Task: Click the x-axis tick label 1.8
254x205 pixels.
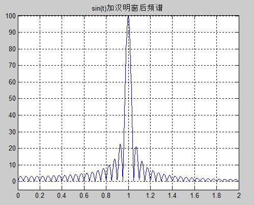Action: click(x=216, y=196)
